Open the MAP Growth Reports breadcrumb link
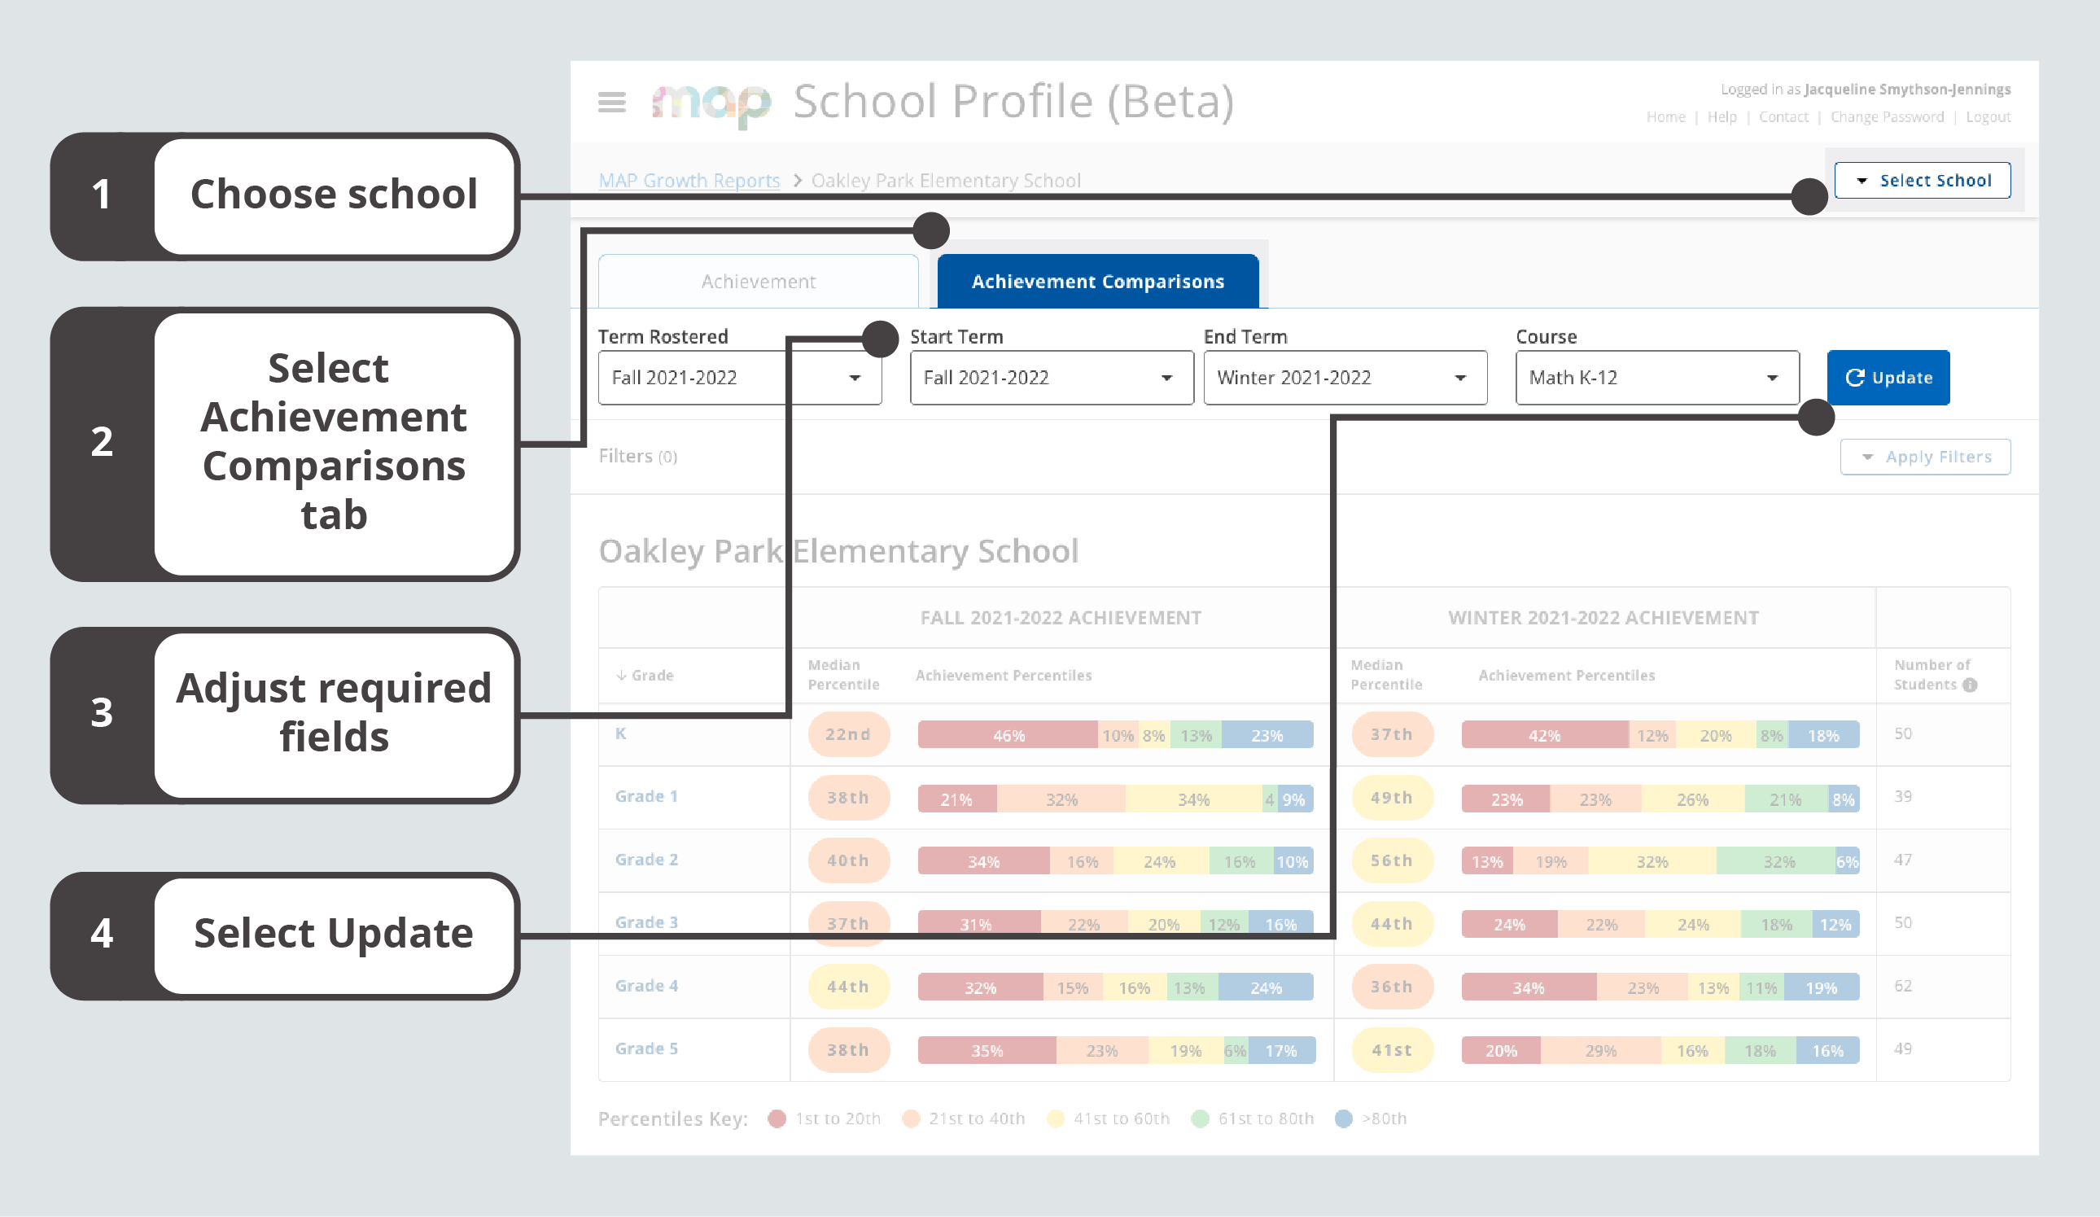This screenshot has width=2100, height=1217. (x=689, y=181)
